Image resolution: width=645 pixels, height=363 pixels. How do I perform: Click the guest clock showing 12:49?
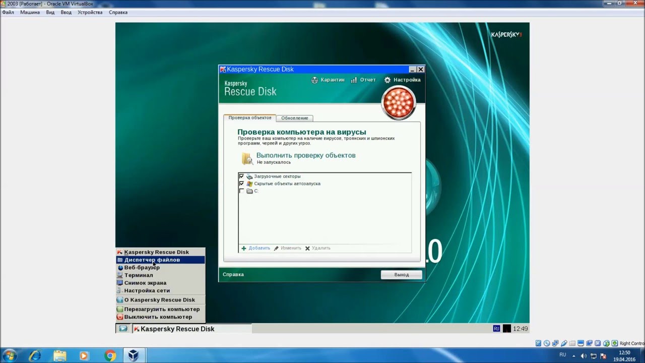tap(521, 329)
